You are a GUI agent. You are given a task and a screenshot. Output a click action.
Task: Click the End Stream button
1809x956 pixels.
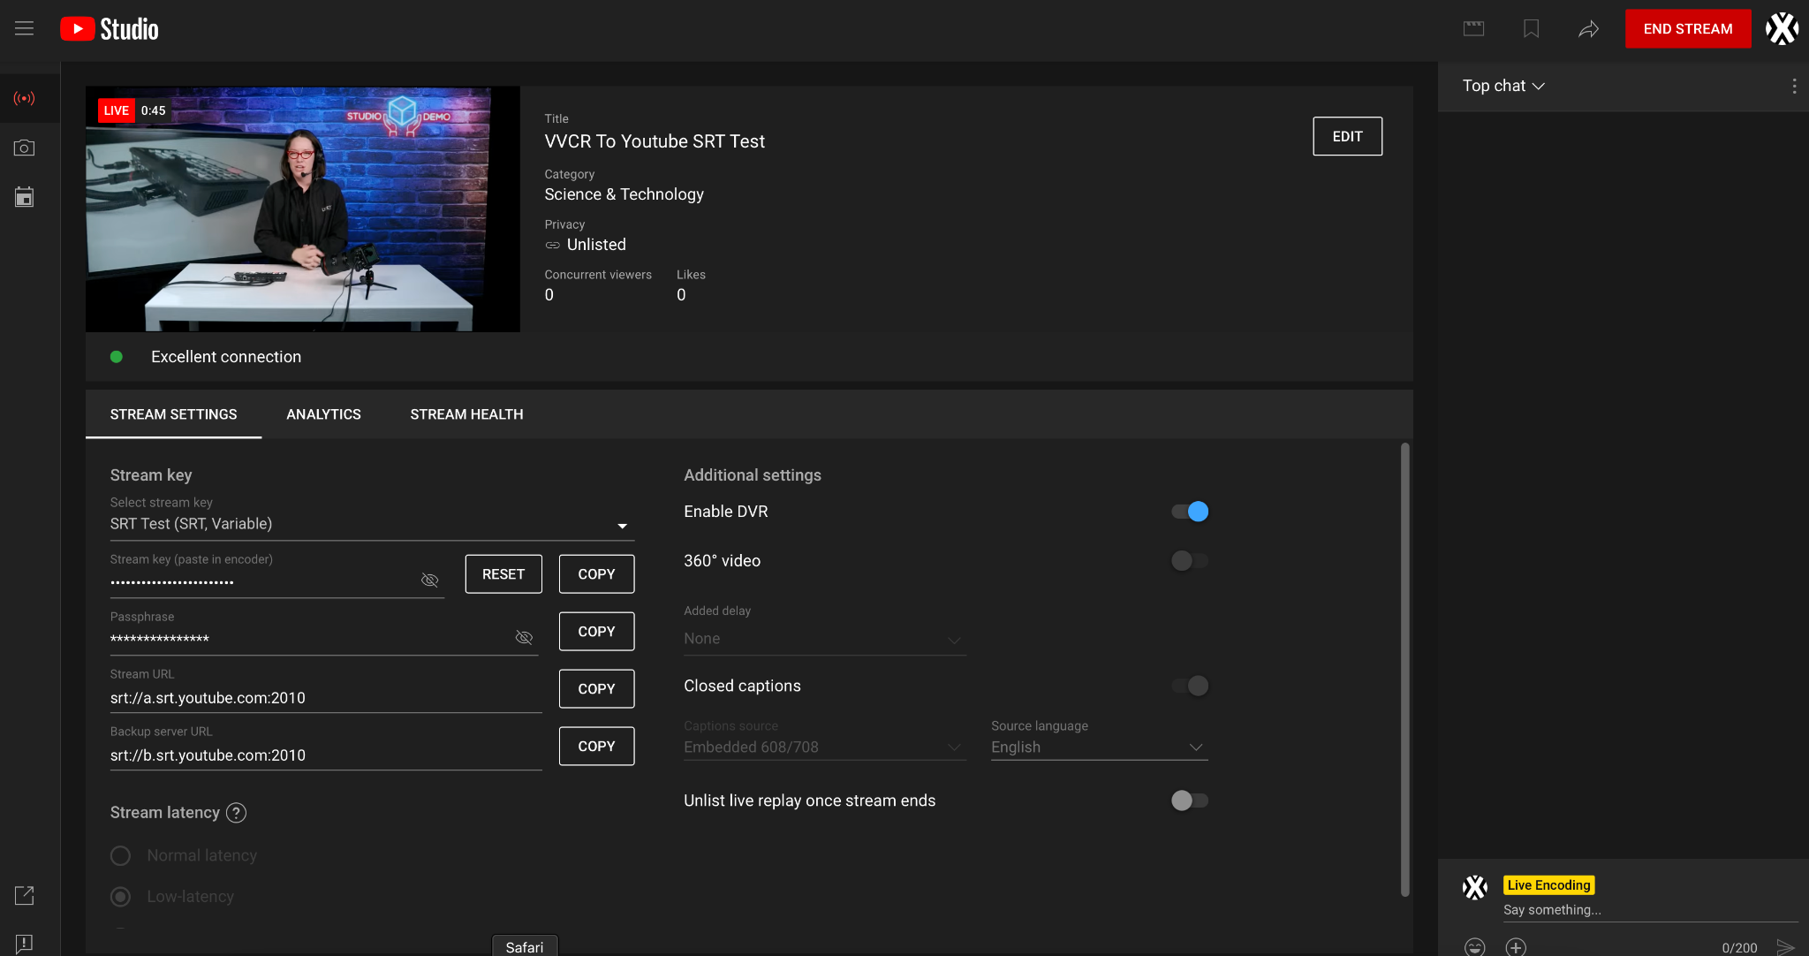coord(1687,28)
